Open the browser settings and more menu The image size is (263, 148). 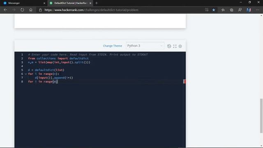(258, 10)
